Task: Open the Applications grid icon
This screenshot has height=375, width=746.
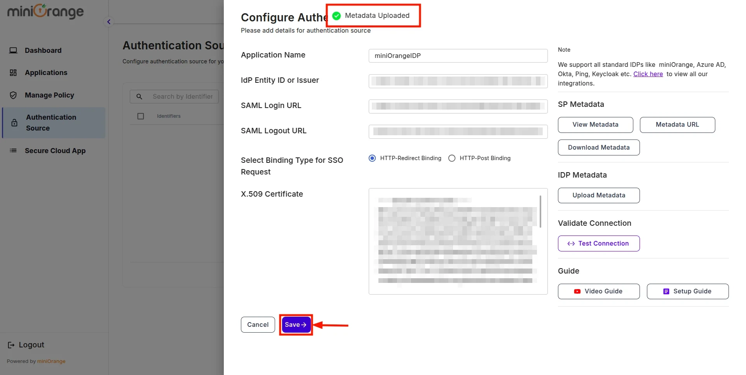Action: pyautogui.click(x=13, y=72)
